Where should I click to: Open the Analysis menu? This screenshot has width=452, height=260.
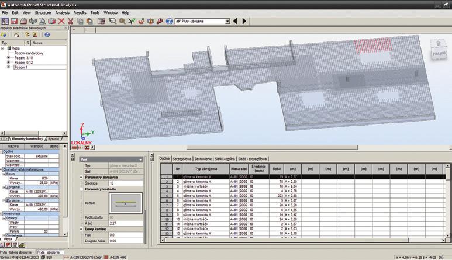tap(62, 13)
